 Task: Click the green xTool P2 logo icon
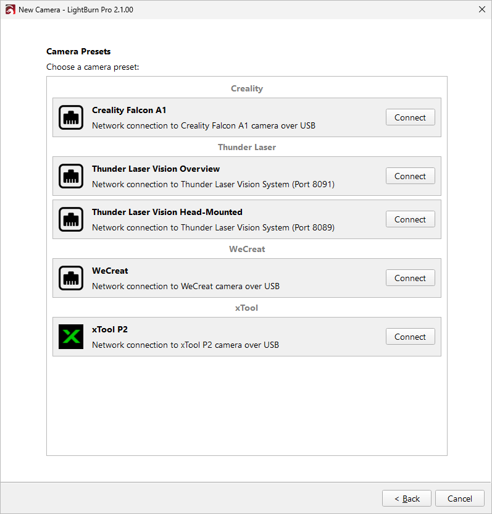click(71, 337)
